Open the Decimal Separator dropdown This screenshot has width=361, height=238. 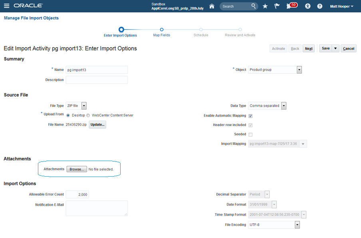point(267,195)
